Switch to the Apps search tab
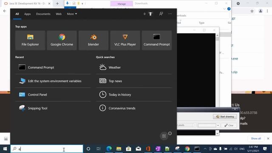This screenshot has height=153, width=272. (27, 14)
